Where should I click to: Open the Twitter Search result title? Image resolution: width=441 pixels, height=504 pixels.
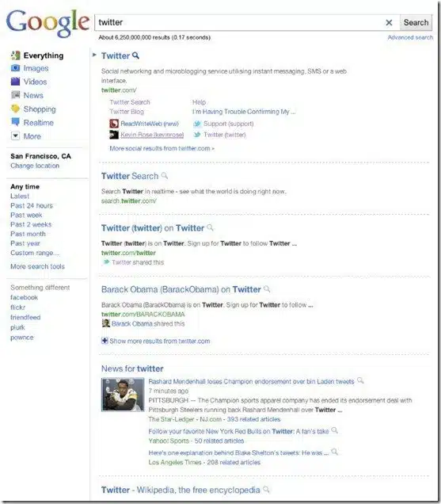click(x=130, y=176)
